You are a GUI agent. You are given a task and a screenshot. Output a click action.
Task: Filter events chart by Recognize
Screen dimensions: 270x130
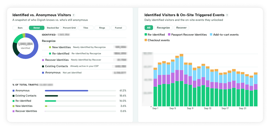(163, 28)
